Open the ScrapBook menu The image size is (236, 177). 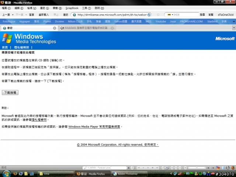72,8
